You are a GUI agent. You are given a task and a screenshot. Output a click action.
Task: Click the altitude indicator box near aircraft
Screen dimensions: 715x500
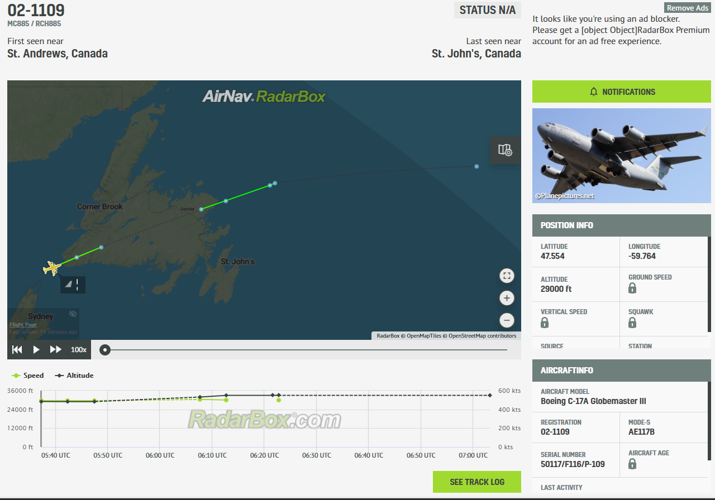click(x=73, y=285)
